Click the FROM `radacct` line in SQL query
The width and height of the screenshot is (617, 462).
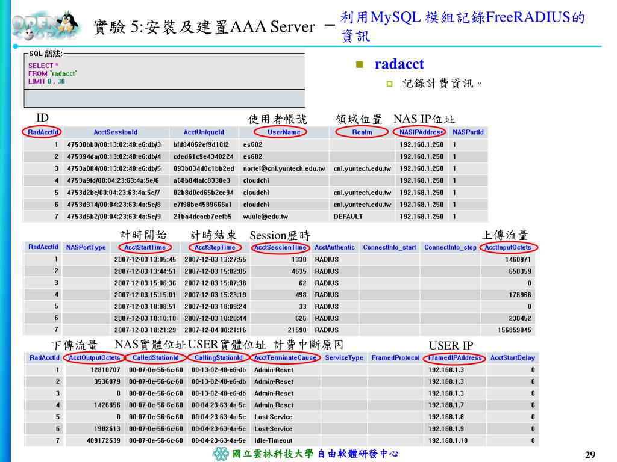tap(53, 73)
